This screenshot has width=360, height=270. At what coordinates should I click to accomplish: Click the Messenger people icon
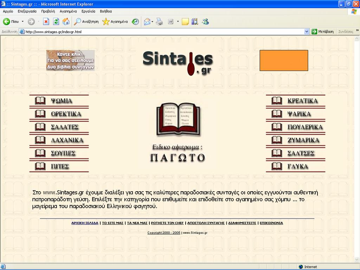pos(205,21)
